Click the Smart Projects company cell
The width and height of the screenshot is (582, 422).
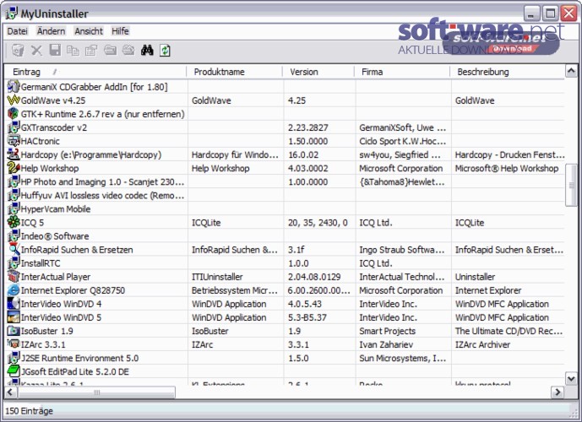point(387,331)
